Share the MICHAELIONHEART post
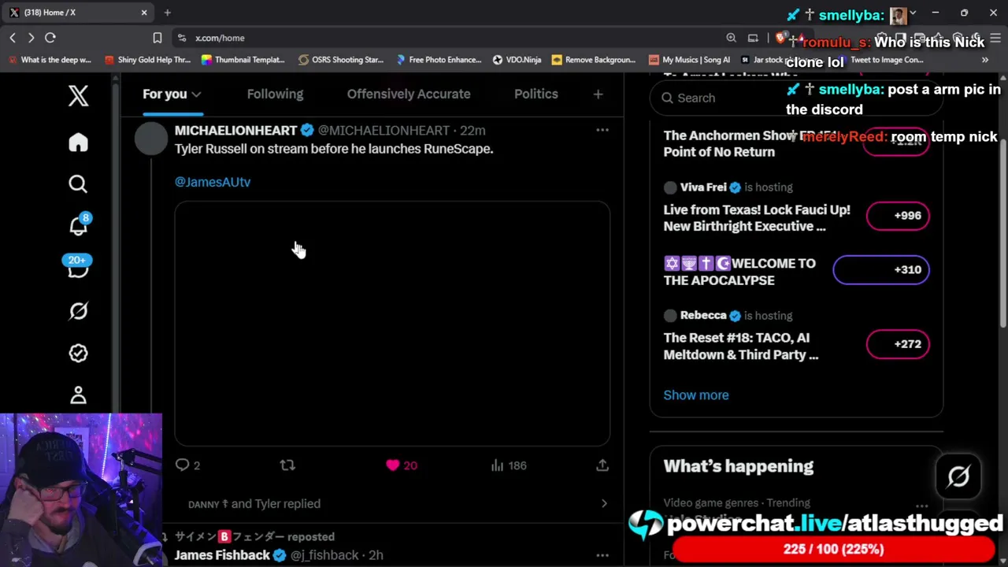The image size is (1008, 567). click(602, 465)
